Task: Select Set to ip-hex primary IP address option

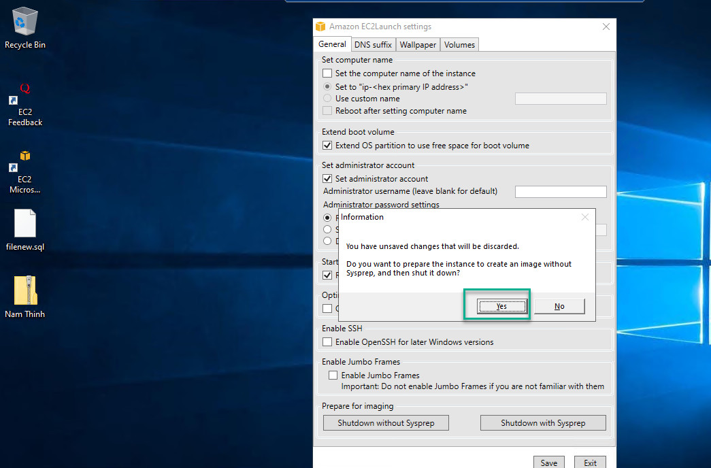Action: coord(327,86)
